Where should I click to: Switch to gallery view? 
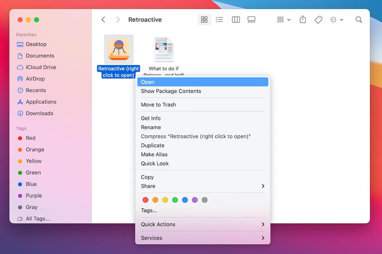[251, 20]
